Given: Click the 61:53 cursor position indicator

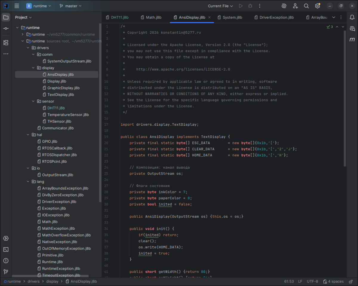Looking at the screenshot, I should (x=289, y=282).
